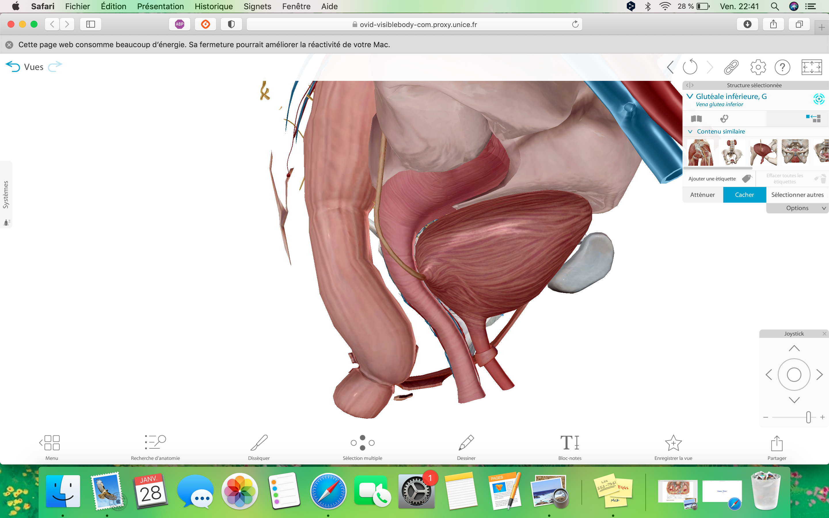Screen dimensions: 829x518
Task: Open the Historique menu
Action: click(213, 6)
